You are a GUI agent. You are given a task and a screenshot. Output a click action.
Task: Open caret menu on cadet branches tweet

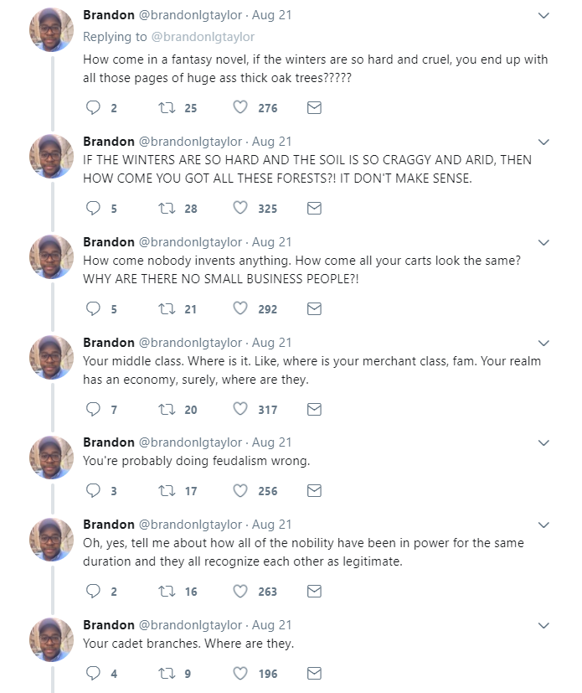pyautogui.click(x=543, y=625)
